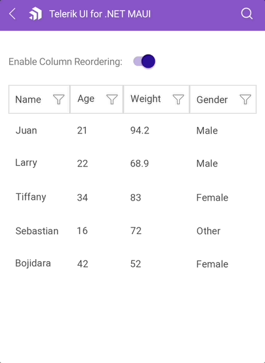265x363 pixels.
Task: Go back using the back arrow
Action: [x=12, y=14]
